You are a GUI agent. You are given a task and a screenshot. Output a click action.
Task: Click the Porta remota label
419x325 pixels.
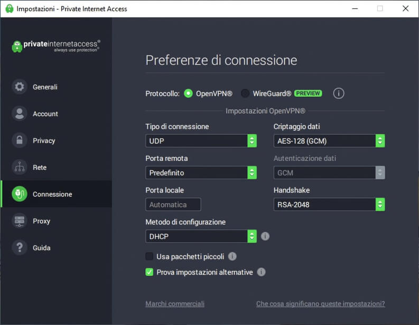point(166,158)
